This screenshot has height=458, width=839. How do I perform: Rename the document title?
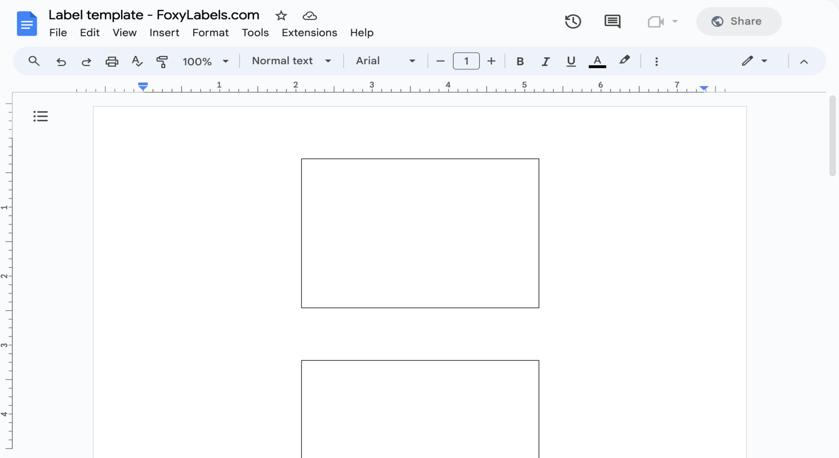click(x=154, y=15)
